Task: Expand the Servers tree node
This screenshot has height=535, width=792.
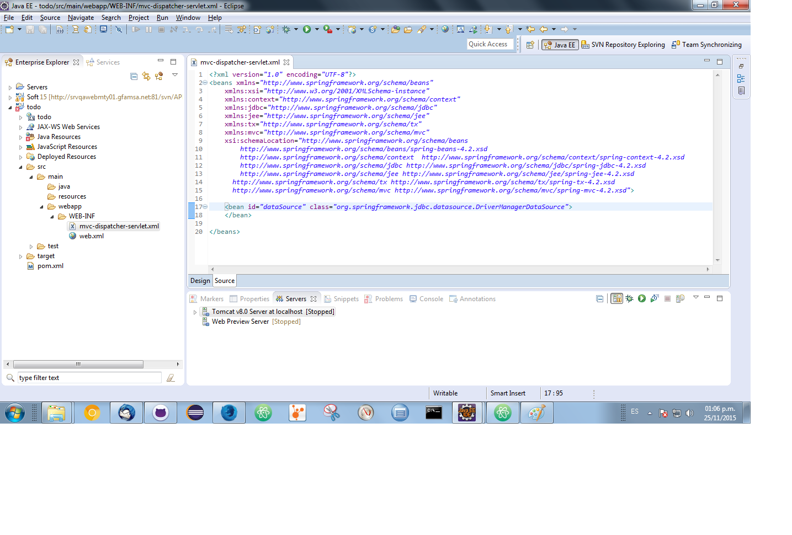Action: click(10, 87)
